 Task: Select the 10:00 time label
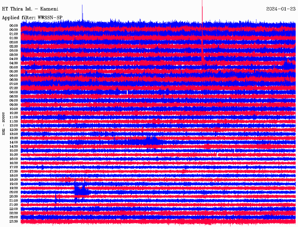point(14,109)
